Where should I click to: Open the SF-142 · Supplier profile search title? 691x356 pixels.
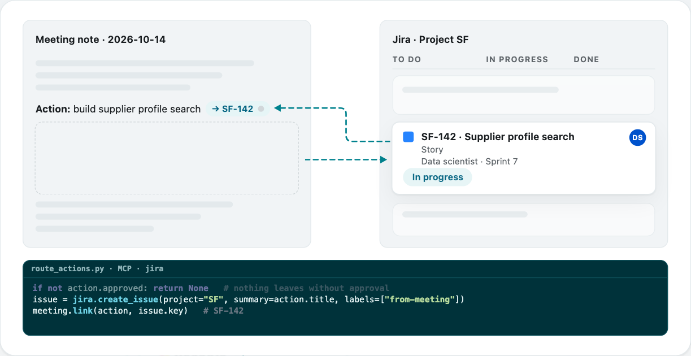(498, 137)
